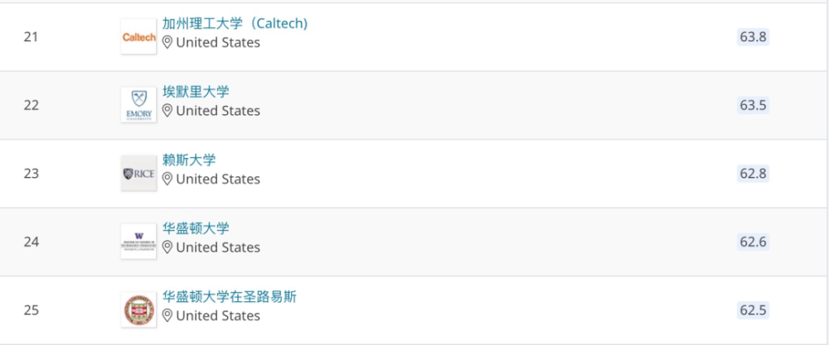Click the Washington University in St. Louis seal
Image resolution: width=829 pixels, height=345 pixels.
138,309
